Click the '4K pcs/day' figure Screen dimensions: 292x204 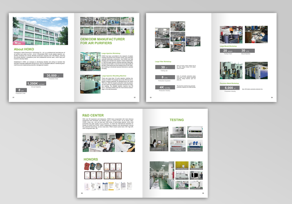pyautogui.click(x=165, y=87)
